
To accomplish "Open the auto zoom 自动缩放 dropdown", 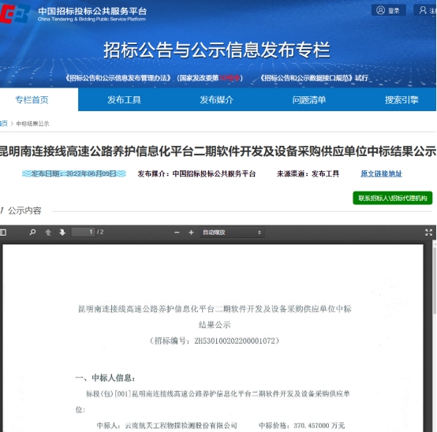I will tap(232, 233).
